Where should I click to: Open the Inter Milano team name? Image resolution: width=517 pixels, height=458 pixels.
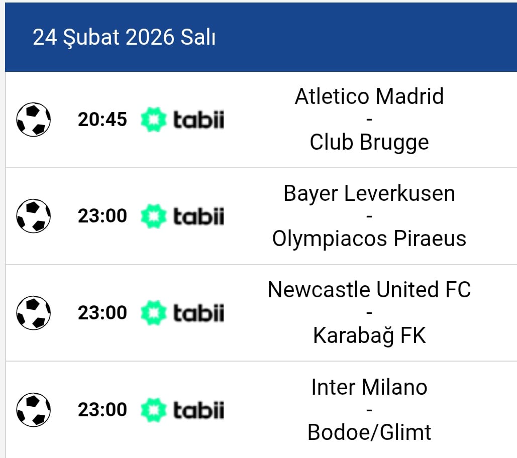(369, 387)
